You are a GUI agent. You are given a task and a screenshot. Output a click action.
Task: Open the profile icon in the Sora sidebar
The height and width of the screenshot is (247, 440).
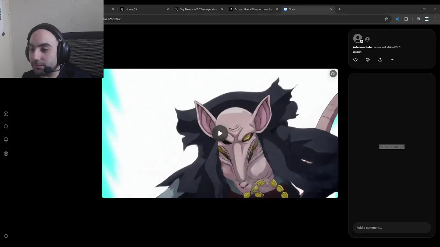coord(6,154)
